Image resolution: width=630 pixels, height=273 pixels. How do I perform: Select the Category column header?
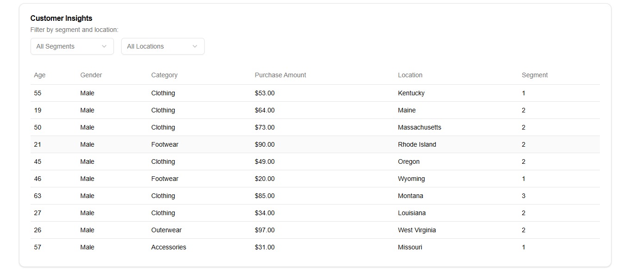coord(164,75)
